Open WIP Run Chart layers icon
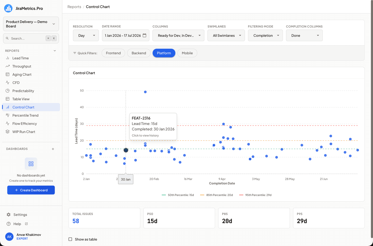The width and height of the screenshot is (373, 246). tap(8, 132)
